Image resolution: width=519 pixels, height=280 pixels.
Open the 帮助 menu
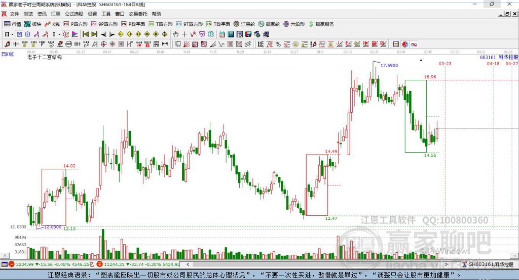tap(156, 14)
